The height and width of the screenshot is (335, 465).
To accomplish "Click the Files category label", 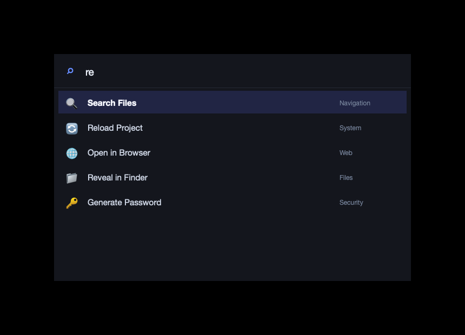I will 346,178.
